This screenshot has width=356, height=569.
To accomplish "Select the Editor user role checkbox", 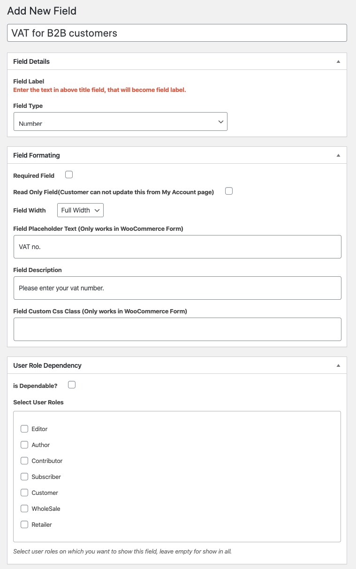I will (x=24, y=429).
